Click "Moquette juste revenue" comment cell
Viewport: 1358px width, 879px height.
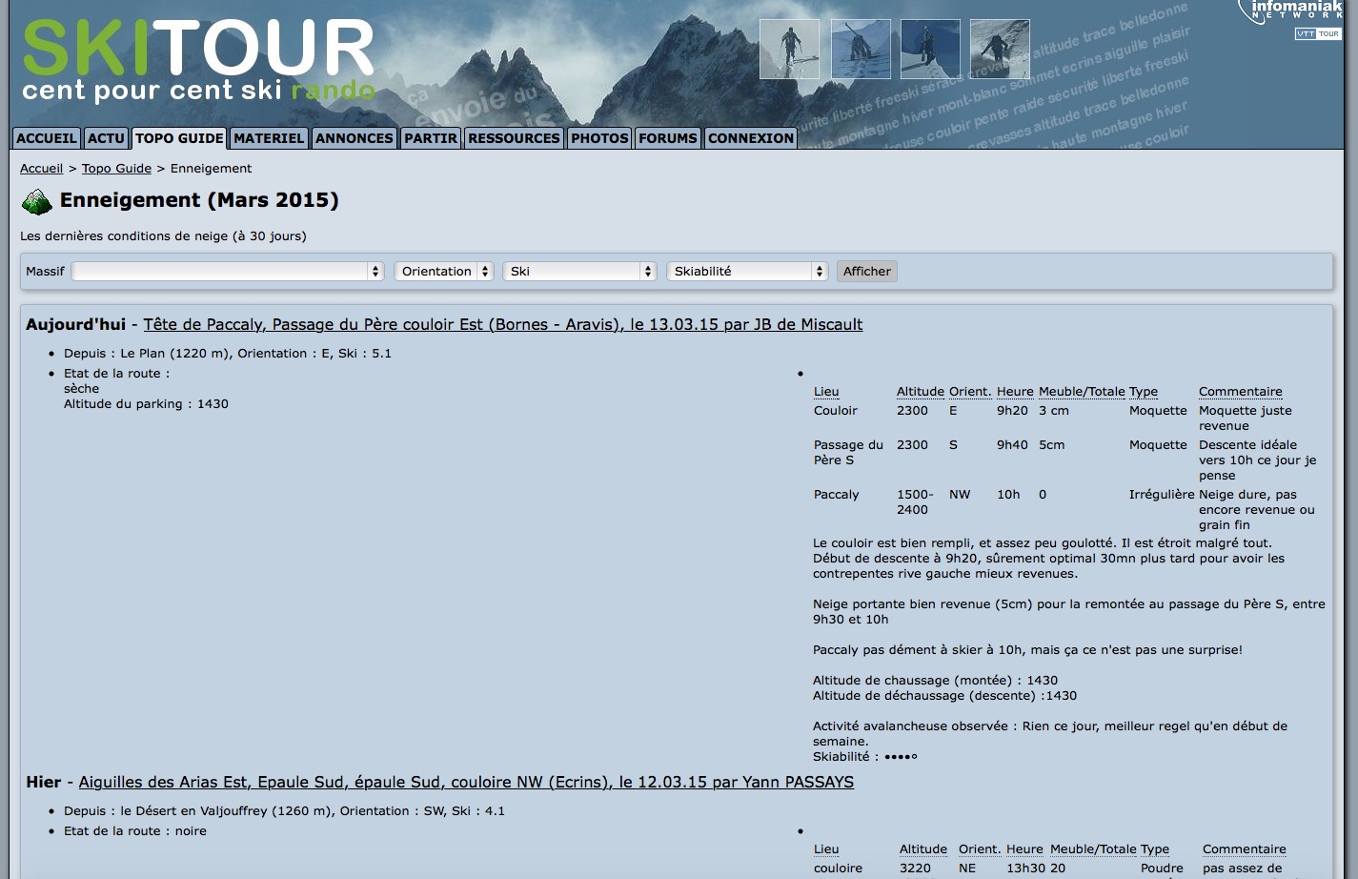(1246, 419)
